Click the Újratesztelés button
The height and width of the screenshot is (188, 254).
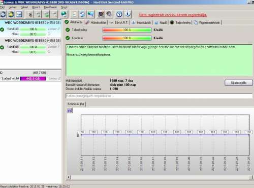click(239, 83)
